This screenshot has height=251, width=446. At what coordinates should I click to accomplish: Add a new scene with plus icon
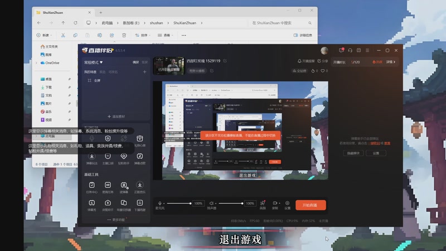tap(144, 72)
